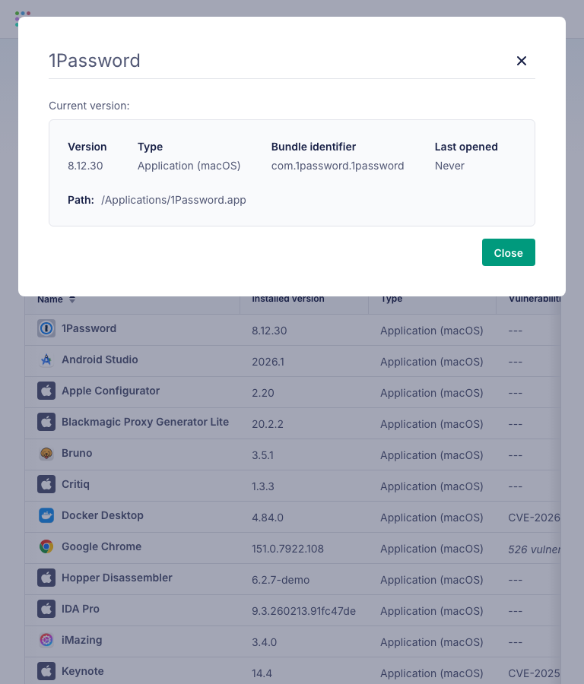Screen dimensions: 584x684
Task: Click the 9.3.260213.91fc47de IDA Pro version
Action: point(303,611)
